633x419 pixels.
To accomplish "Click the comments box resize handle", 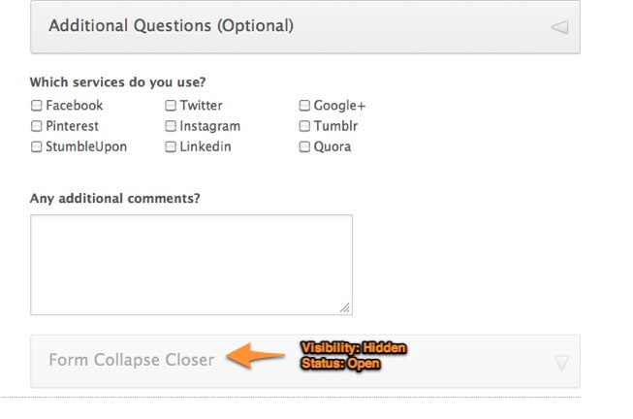I will click(345, 307).
